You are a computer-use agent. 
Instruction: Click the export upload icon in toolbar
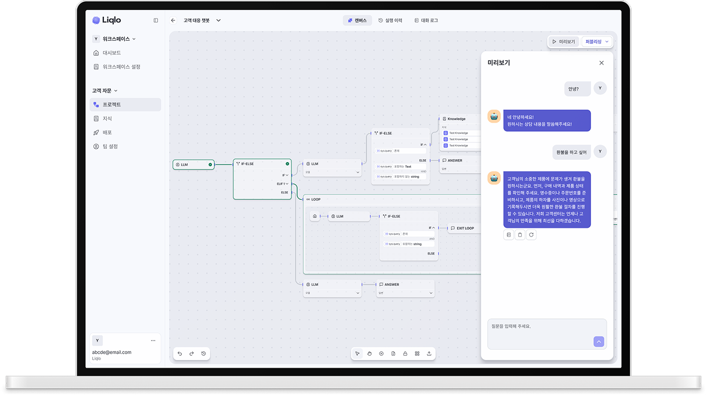(x=429, y=353)
